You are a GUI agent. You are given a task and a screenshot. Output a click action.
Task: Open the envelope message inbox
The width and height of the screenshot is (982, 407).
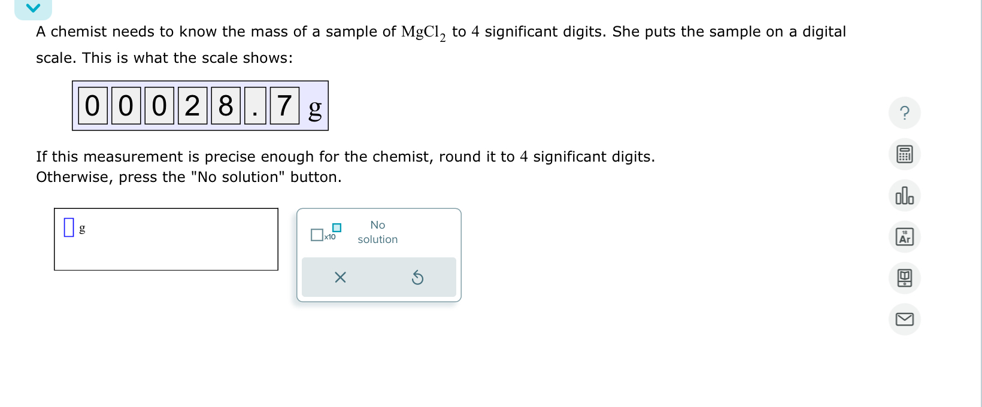[x=904, y=319]
